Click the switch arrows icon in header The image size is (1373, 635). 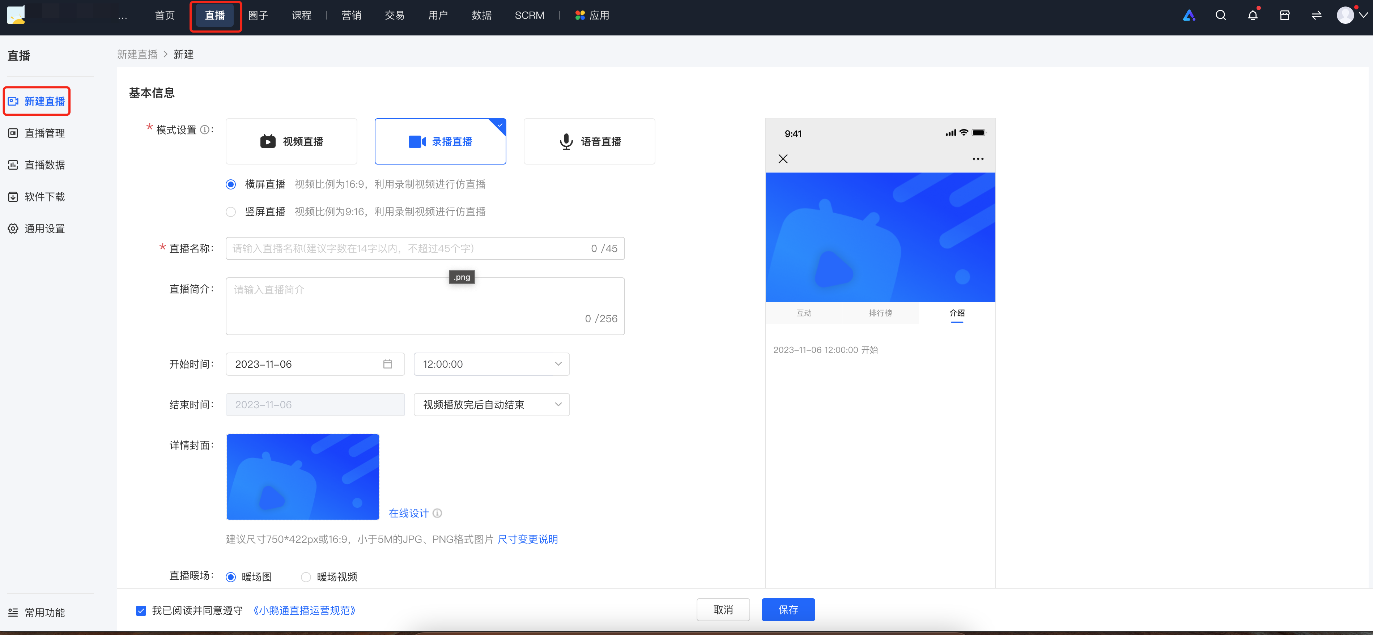[1317, 16]
